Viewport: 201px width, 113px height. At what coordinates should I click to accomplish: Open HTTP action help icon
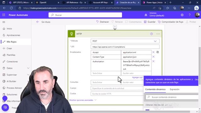(151, 34)
